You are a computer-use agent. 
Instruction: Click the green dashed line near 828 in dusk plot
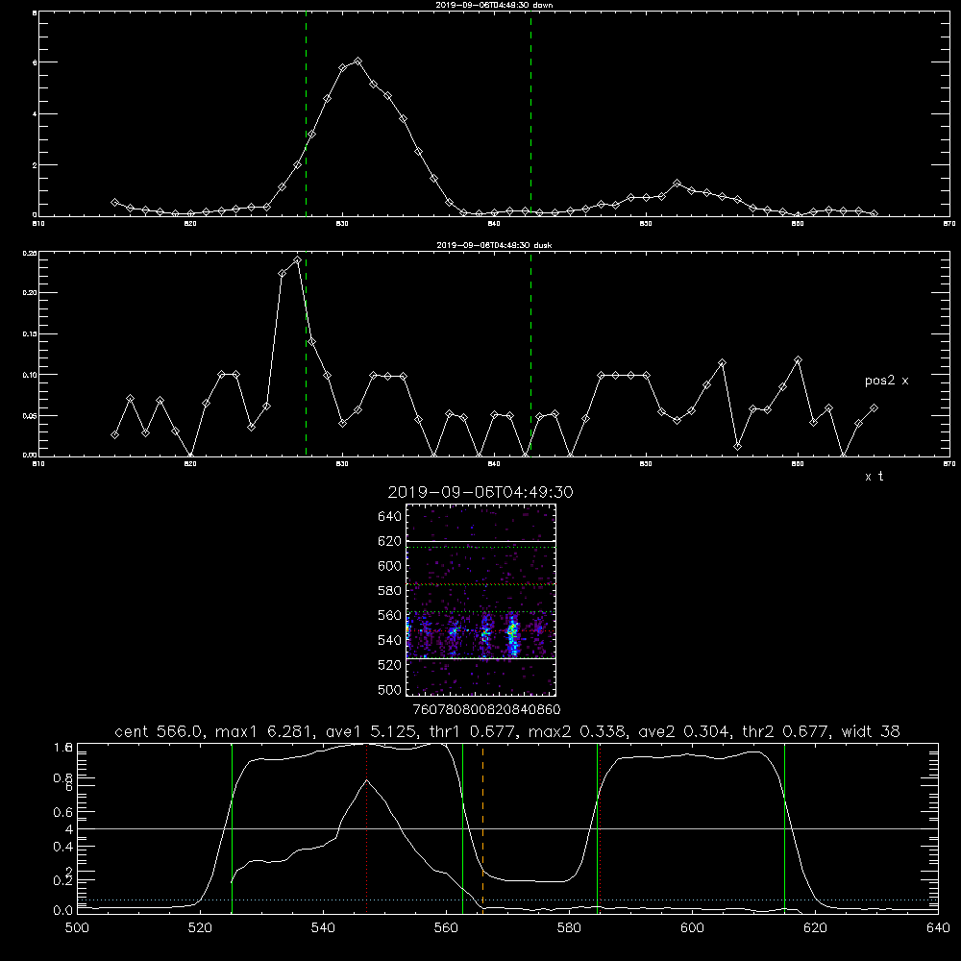(x=306, y=355)
